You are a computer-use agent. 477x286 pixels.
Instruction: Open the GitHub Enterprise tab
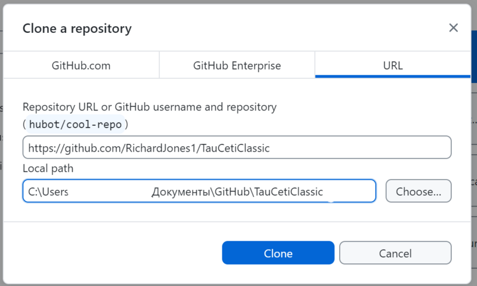tap(237, 66)
